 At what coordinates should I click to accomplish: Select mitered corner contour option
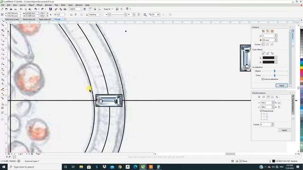click(x=263, y=44)
